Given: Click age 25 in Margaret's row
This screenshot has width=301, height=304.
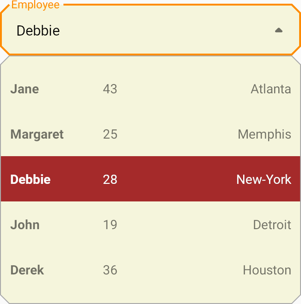Looking at the screenshot, I should tap(110, 134).
